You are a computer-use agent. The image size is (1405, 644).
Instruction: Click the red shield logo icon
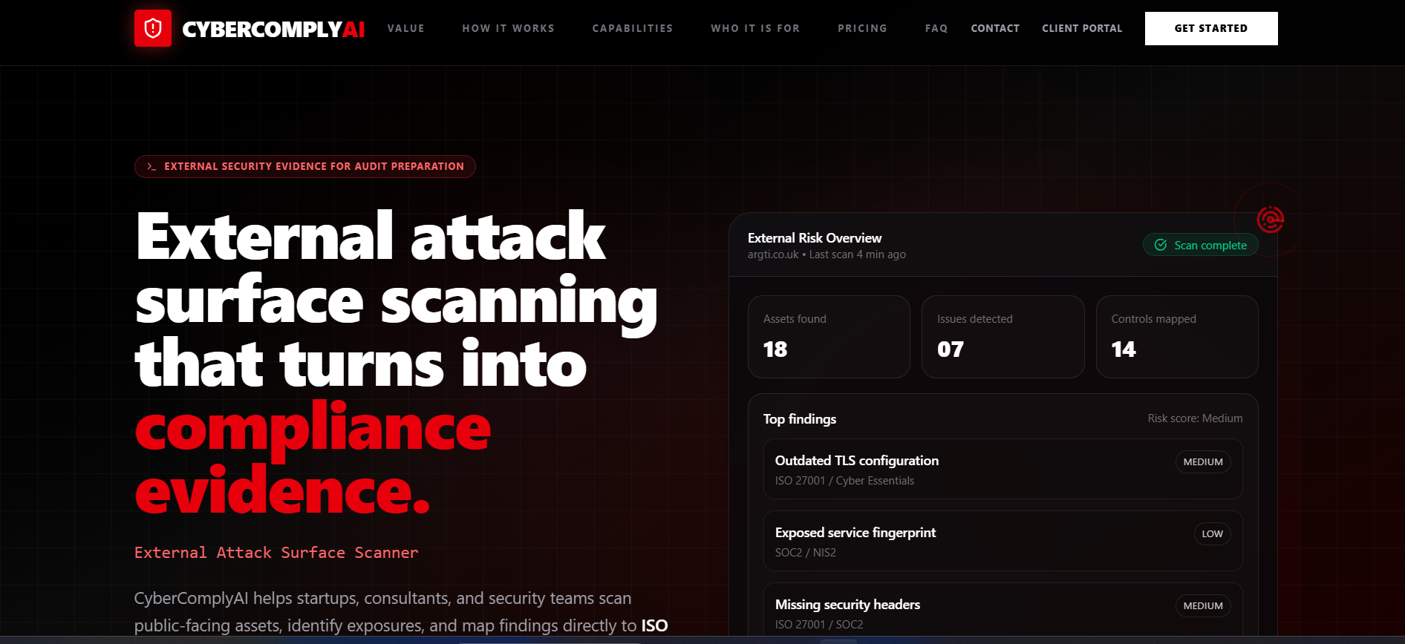tap(153, 28)
